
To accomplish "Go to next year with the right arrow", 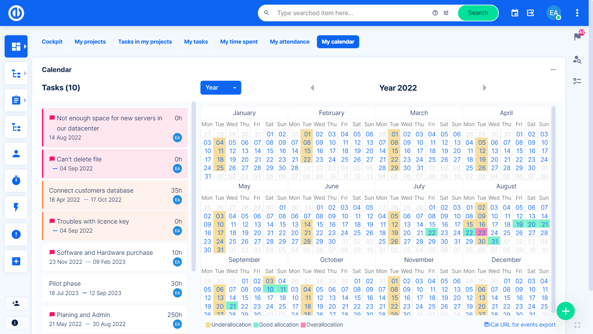I will pos(484,88).
